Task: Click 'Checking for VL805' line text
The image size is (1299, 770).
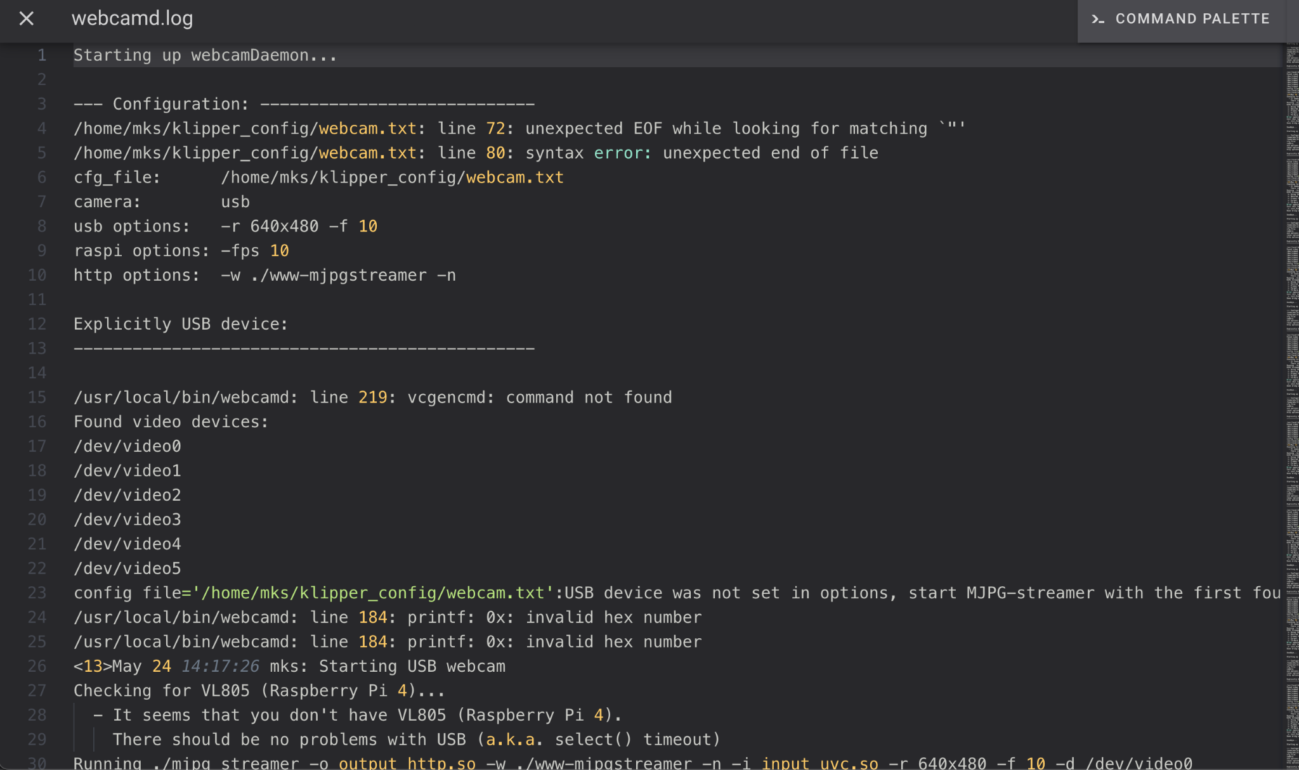Action: pyautogui.click(x=259, y=691)
